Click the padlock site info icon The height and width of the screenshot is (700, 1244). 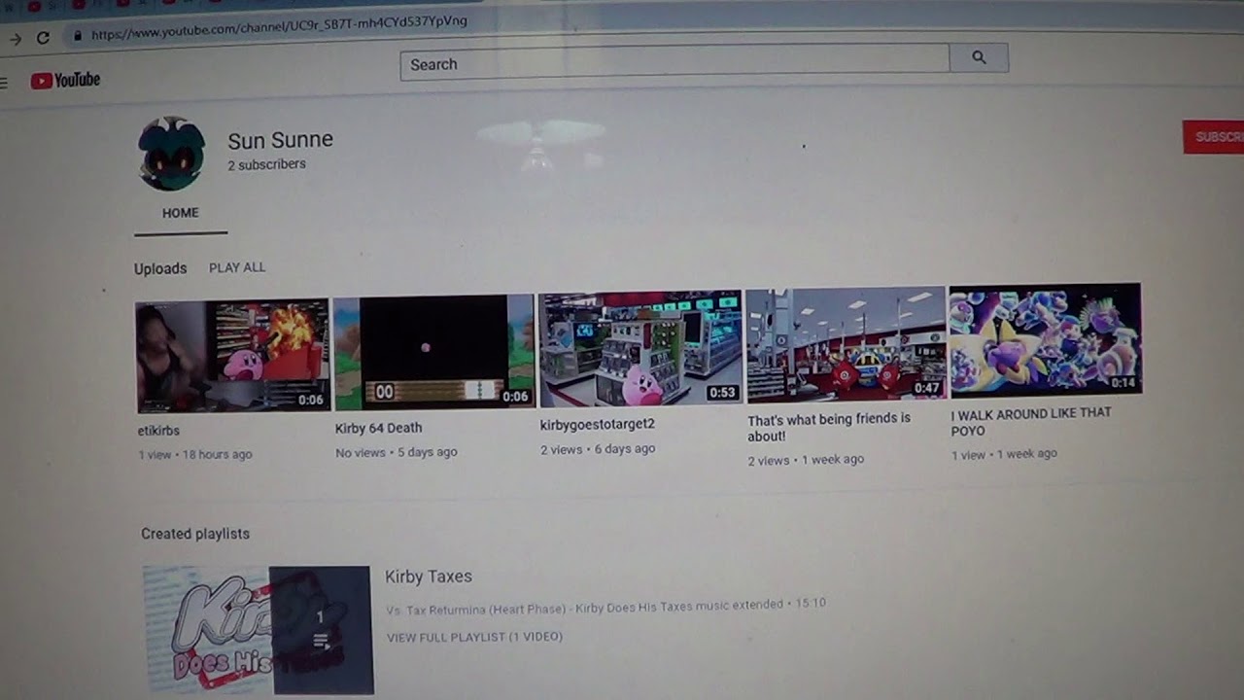pyautogui.click(x=77, y=35)
